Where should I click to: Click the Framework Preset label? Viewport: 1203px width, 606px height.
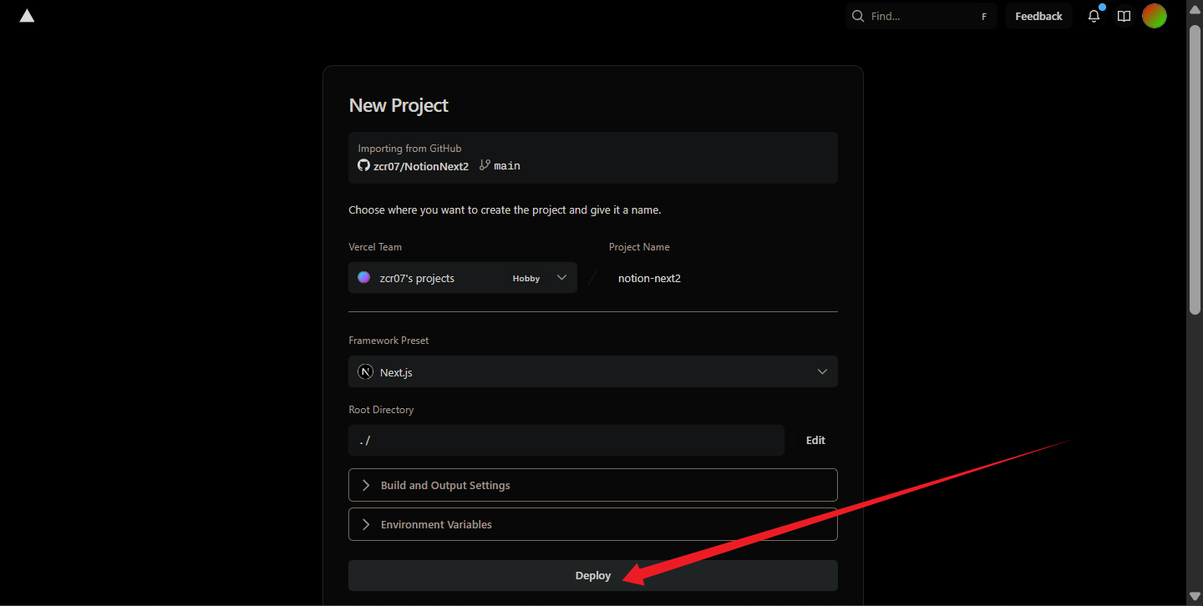tap(388, 341)
